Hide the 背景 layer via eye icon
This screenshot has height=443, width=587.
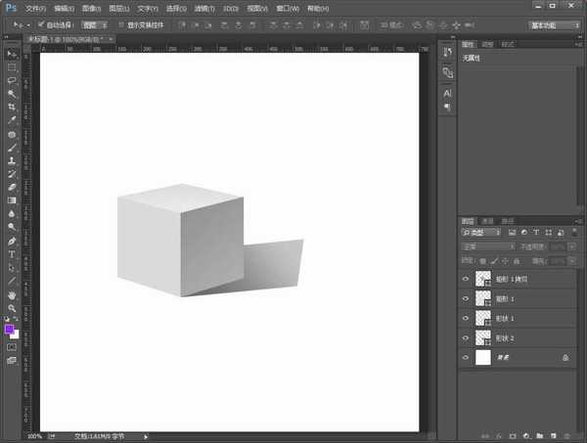[x=465, y=358]
